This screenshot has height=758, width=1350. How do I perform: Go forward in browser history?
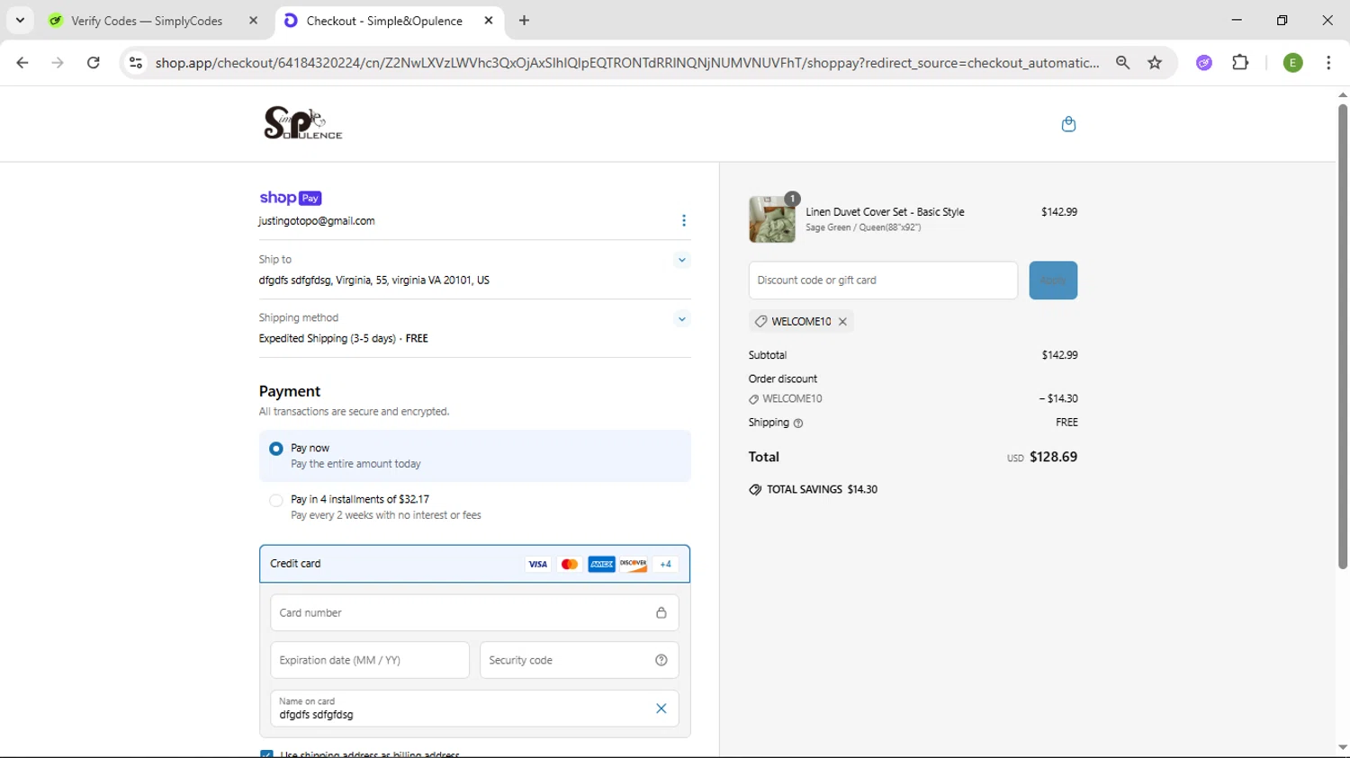[58, 63]
